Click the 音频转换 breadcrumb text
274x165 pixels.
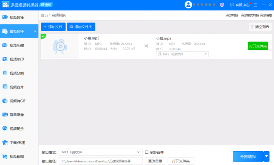pyautogui.click(x=59, y=15)
